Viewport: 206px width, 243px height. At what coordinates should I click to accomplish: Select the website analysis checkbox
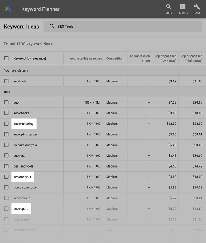click(x=6, y=145)
